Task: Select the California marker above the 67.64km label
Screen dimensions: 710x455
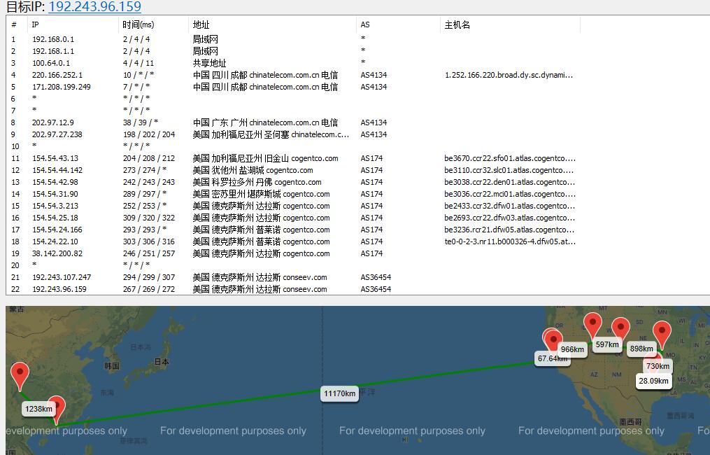Action: tap(553, 339)
